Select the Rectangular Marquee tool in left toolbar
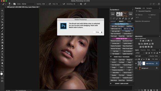Screen dimensions: 161x91 [2, 13]
